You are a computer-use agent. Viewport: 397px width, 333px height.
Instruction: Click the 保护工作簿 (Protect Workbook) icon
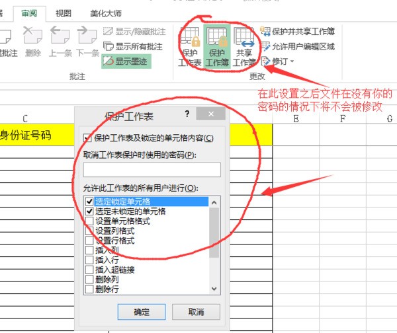coord(216,48)
